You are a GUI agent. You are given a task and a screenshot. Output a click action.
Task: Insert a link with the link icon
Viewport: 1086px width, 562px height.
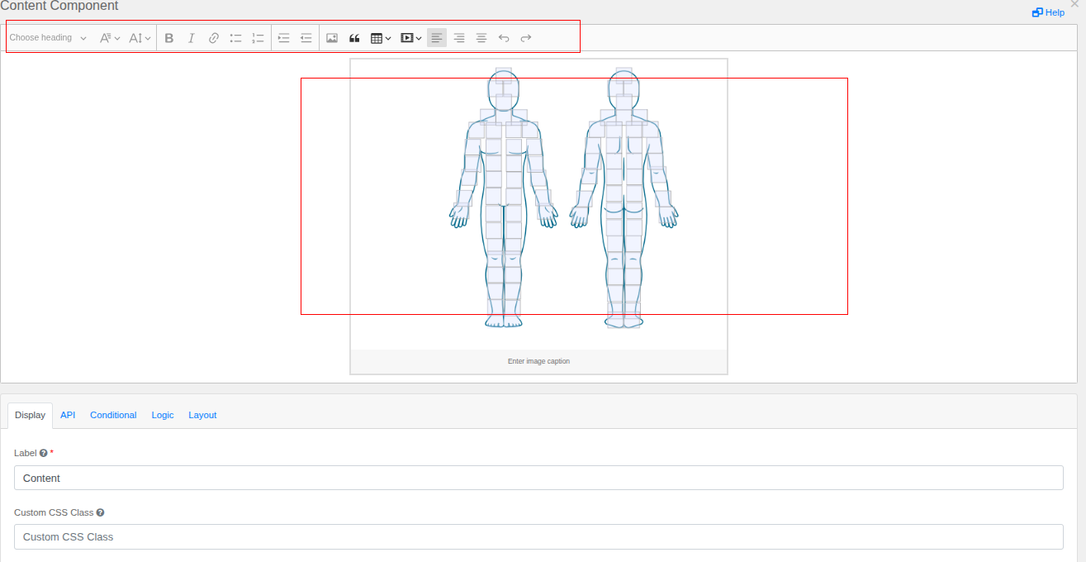(x=214, y=38)
